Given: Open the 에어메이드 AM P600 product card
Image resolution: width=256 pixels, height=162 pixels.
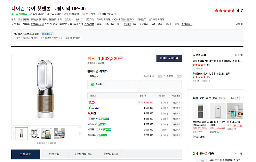Looking at the screenshot, I should [x=218, y=118].
